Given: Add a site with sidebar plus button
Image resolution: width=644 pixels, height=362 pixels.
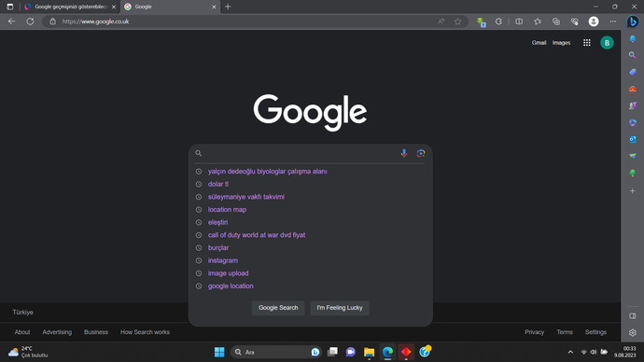Looking at the screenshot, I should point(633,191).
